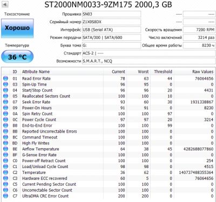Viewport: 216px width, 202px height.
Task: Click status icon for G-Sense Error Rate
Action: (x=6, y=155)
